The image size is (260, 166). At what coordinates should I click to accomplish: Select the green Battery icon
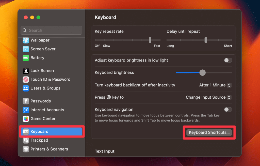[26, 58]
